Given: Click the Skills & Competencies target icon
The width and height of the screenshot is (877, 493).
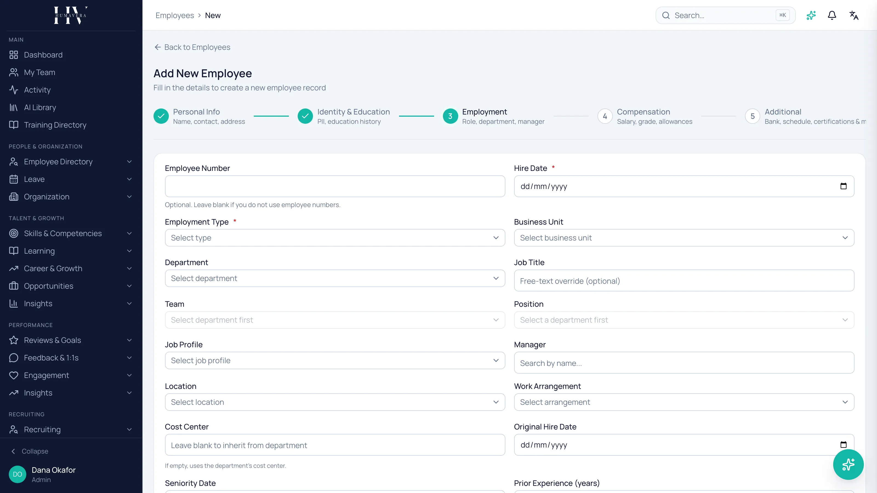Looking at the screenshot, I should 14,233.
